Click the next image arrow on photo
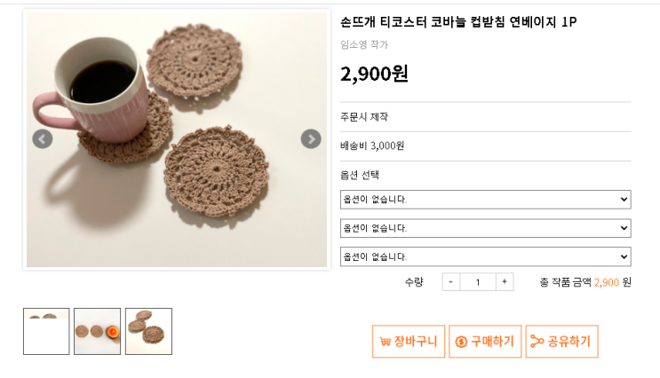This screenshot has height=378, width=660. point(311,138)
